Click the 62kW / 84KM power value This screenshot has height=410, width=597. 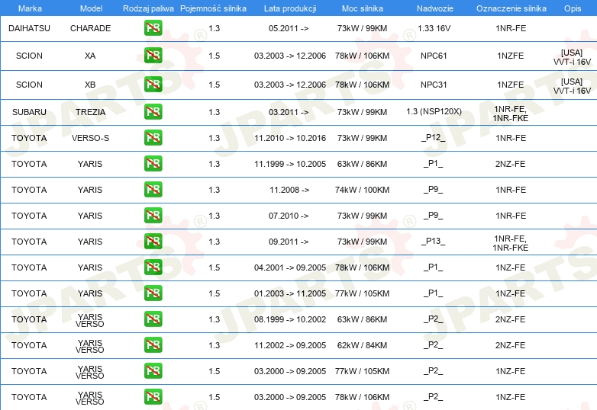(x=362, y=345)
